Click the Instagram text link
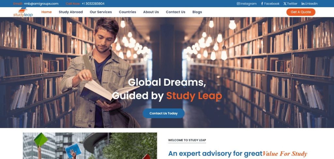Viewport: 334px width, 159px height. (248, 4)
